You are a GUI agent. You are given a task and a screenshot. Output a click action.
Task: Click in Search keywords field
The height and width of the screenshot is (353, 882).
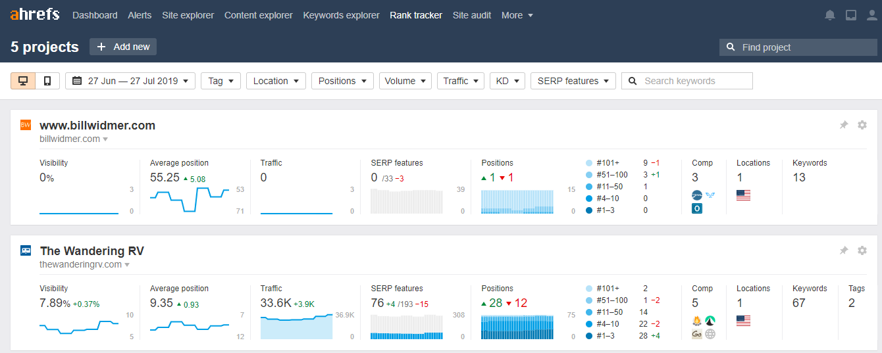(687, 81)
